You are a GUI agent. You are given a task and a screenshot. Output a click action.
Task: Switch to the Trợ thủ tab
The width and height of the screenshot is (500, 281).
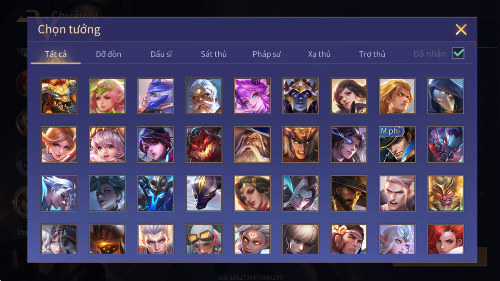(372, 54)
